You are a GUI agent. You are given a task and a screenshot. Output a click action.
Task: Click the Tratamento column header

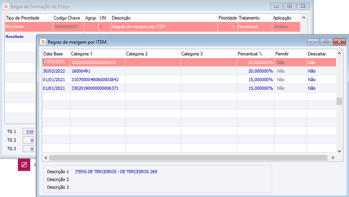coord(255,18)
